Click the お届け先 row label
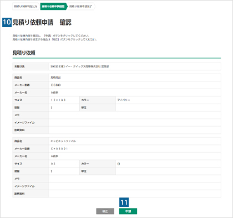The height and width of the screenshot is (218, 233). 19,66
